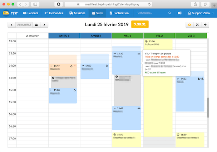Open the settings gears icon
This screenshot has width=217, height=152.
coord(179,13)
